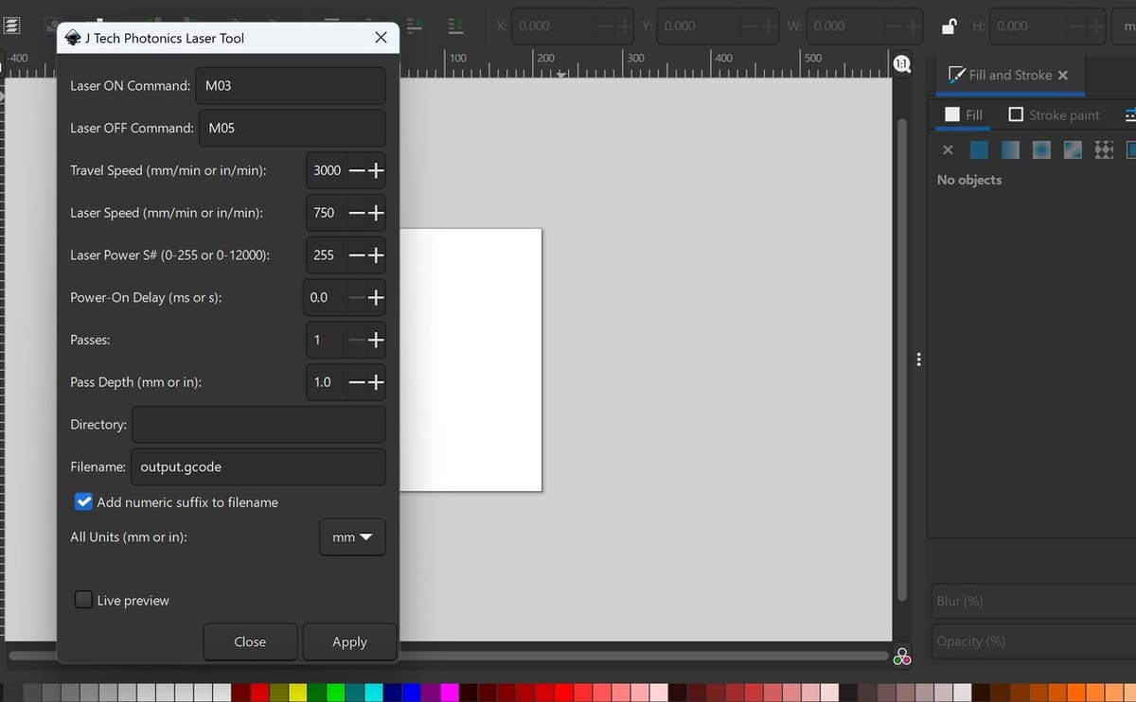Click the three-dot panel handle
This screenshot has height=702, width=1136.
917,360
